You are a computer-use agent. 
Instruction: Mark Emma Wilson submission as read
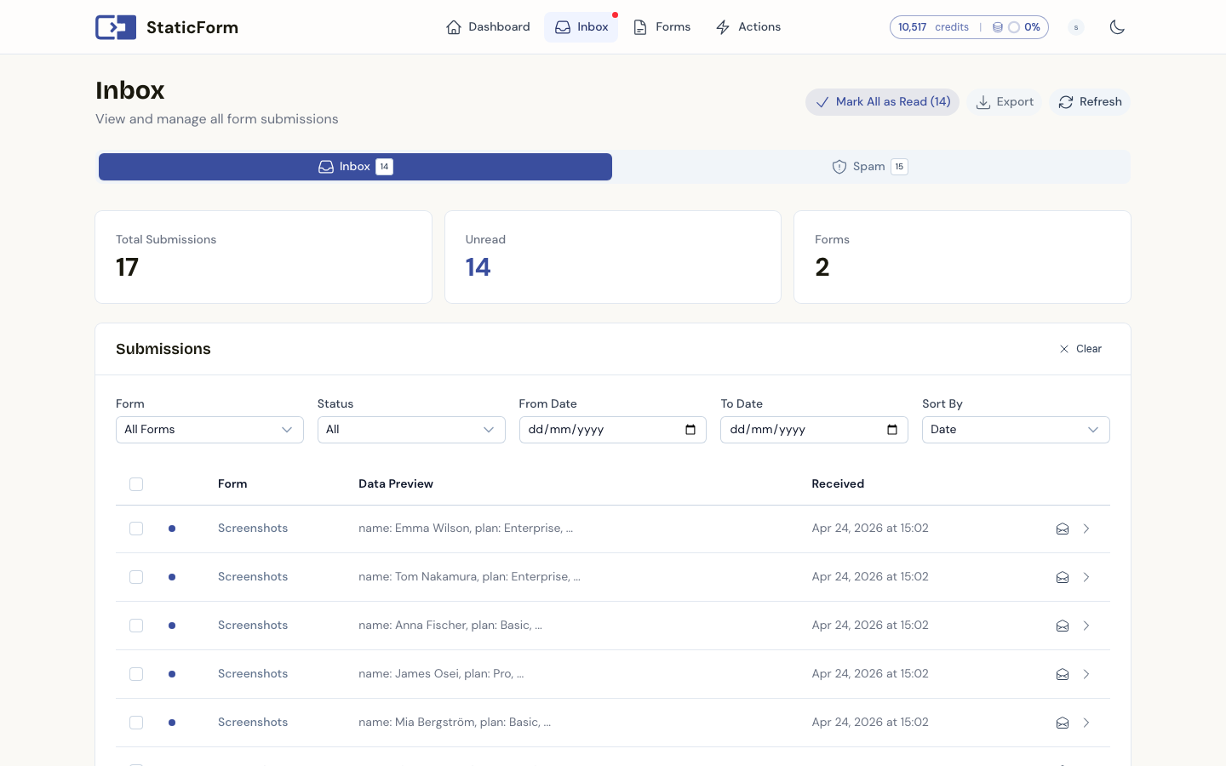tap(1063, 529)
